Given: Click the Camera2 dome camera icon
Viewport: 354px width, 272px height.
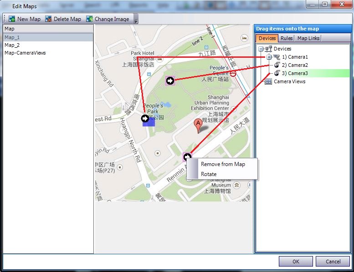Looking at the screenshot, I should tap(277, 65).
